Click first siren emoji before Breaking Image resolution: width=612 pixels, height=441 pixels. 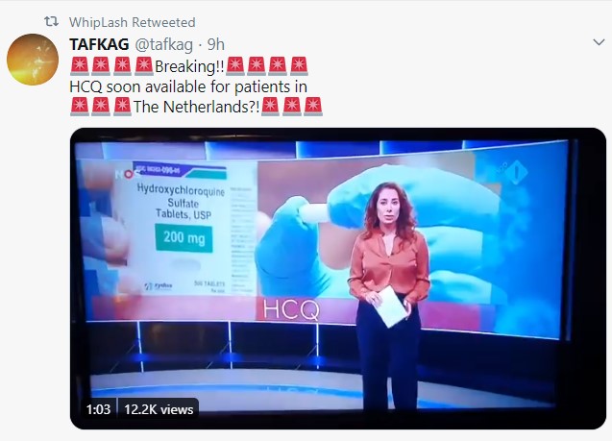click(x=80, y=66)
